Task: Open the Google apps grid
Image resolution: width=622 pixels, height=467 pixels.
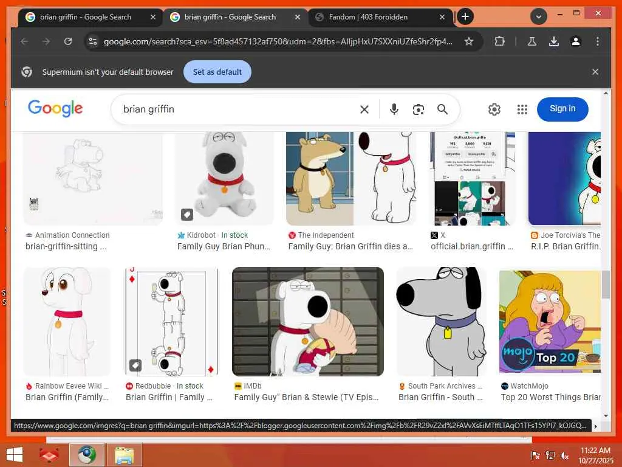Action: (522, 109)
